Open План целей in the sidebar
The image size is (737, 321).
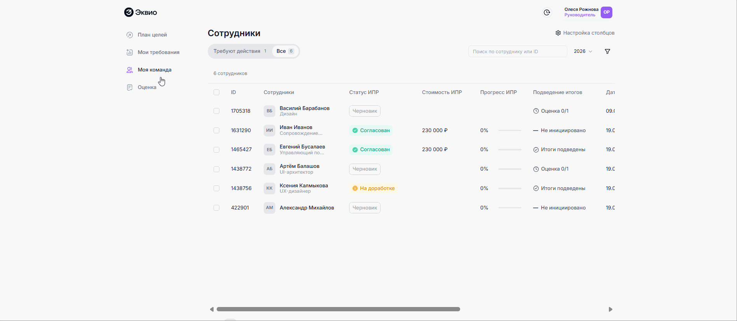point(152,35)
